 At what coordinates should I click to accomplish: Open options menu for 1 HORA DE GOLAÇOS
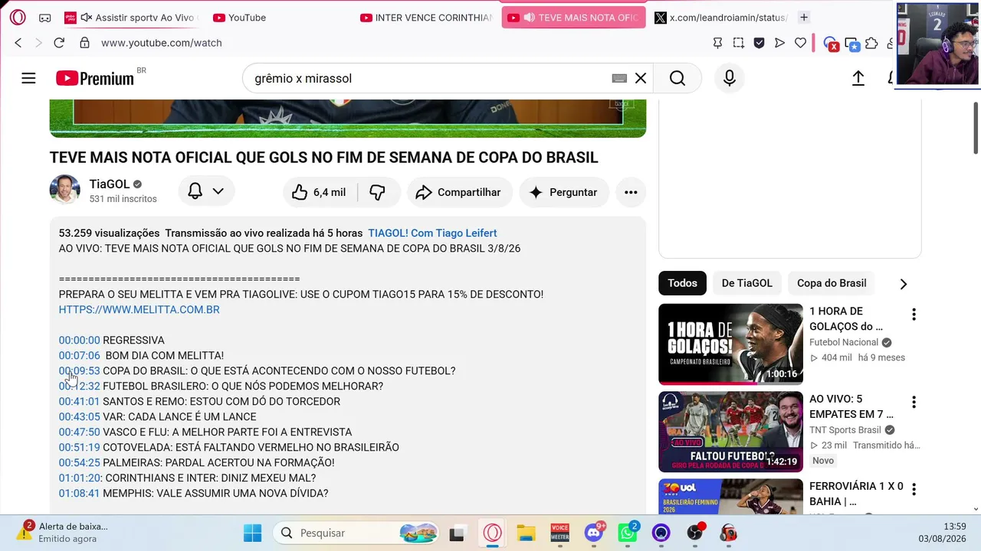913,315
